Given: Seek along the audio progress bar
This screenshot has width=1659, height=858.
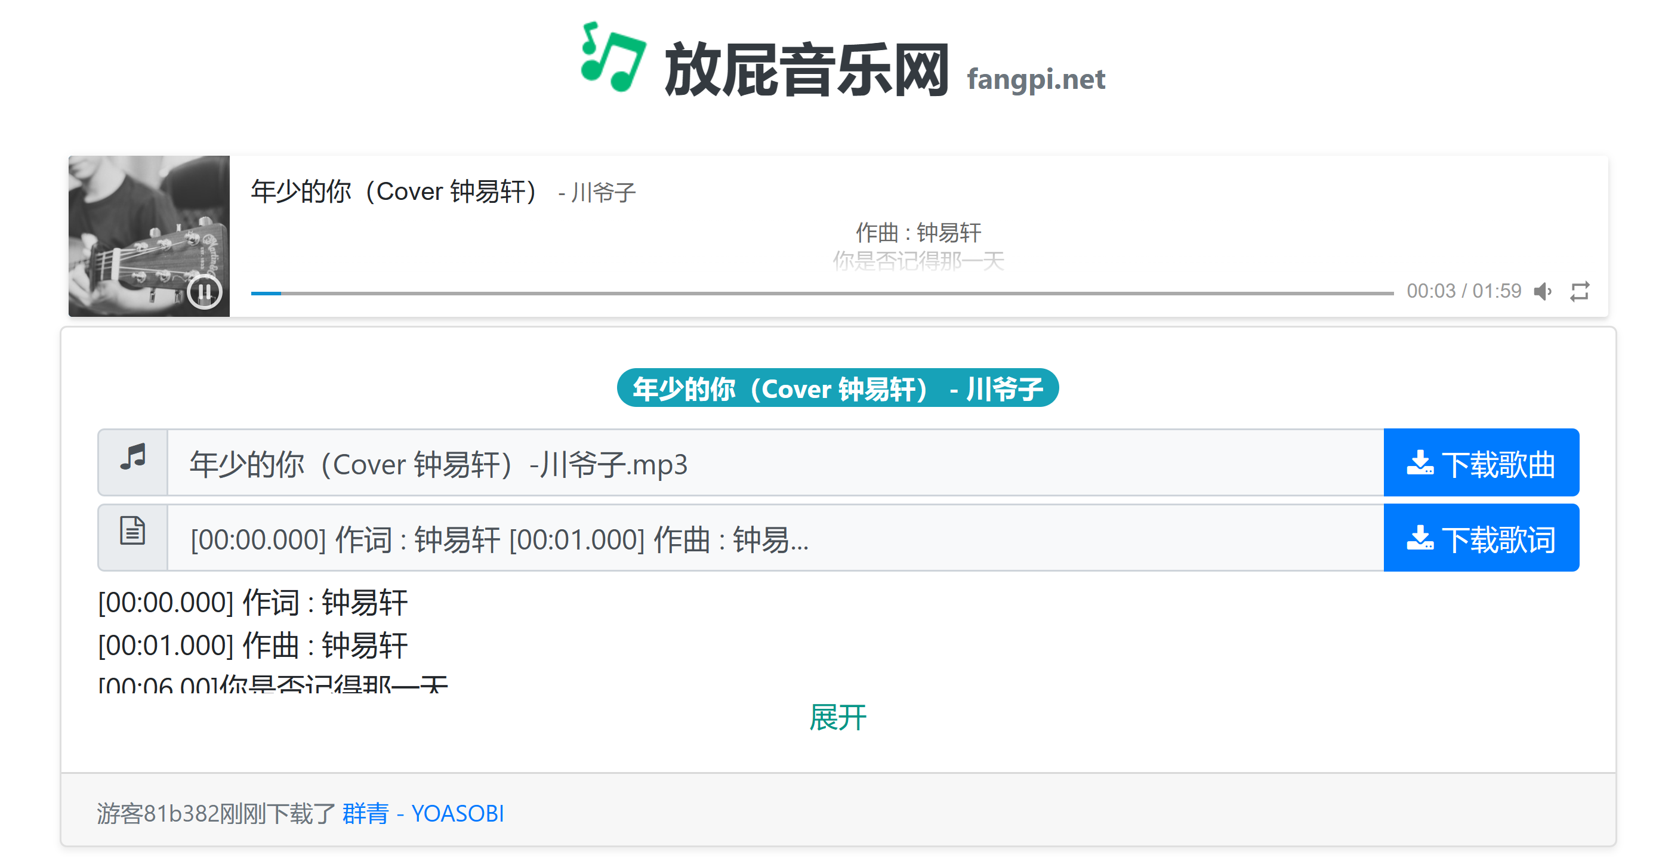Looking at the screenshot, I should [821, 293].
